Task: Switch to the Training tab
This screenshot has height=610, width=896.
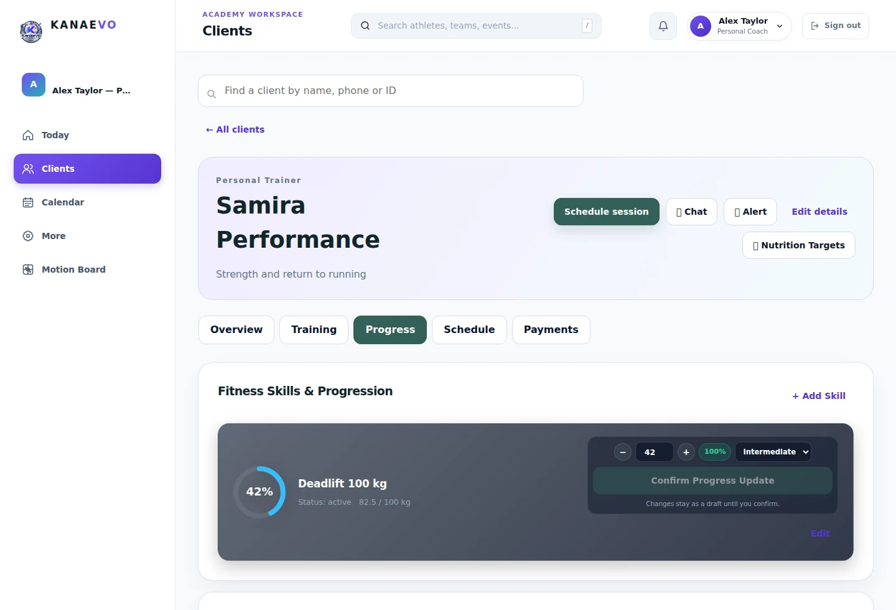Action: click(x=314, y=330)
